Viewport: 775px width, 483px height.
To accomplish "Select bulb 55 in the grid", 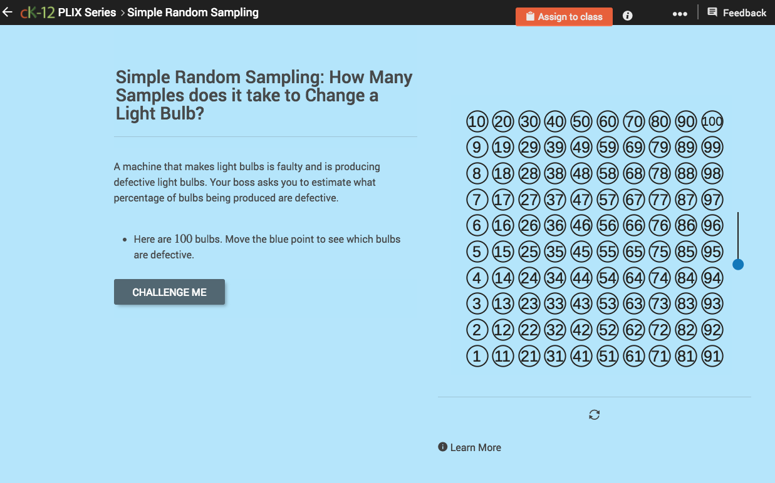I will coord(607,252).
